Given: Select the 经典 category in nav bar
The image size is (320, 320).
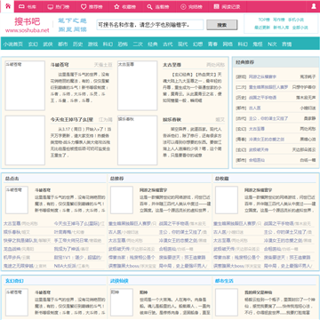Looking at the screenshot, I should (153, 44).
